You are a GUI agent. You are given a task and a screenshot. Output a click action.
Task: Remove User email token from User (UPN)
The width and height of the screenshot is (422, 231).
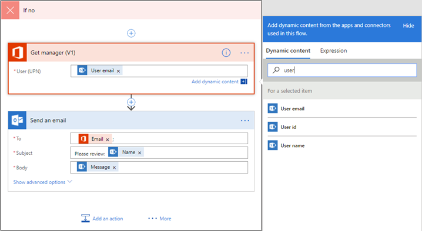(x=118, y=71)
